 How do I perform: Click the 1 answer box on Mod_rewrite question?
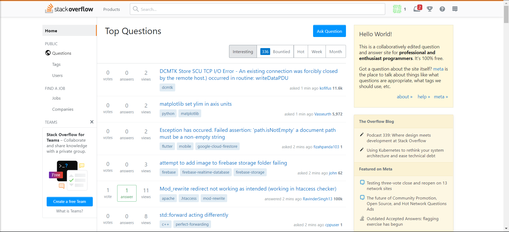coord(127,193)
